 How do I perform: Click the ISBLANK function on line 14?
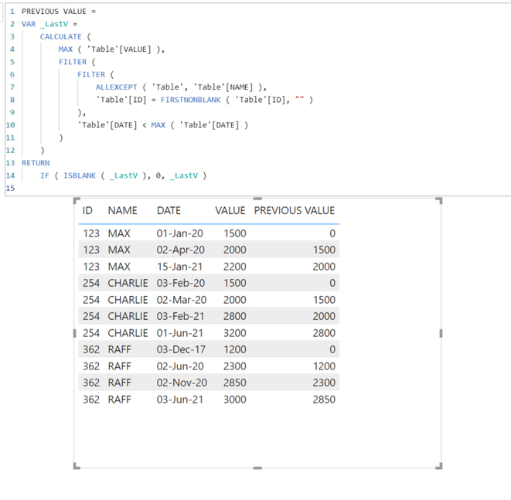(80, 175)
